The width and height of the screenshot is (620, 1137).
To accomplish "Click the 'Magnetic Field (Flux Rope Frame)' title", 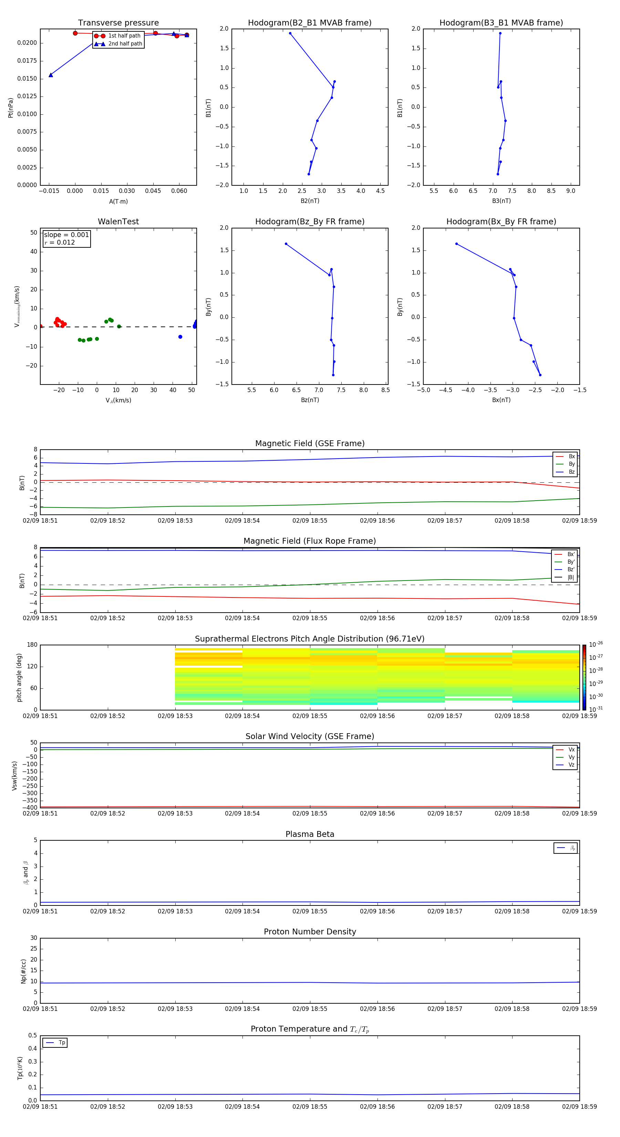I will click(x=310, y=541).
